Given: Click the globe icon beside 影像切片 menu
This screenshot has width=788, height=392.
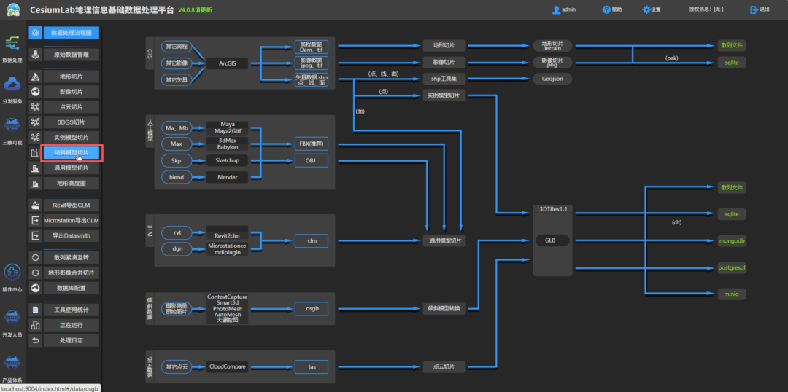Looking at the screenshot, I should [x=35, y=92].
